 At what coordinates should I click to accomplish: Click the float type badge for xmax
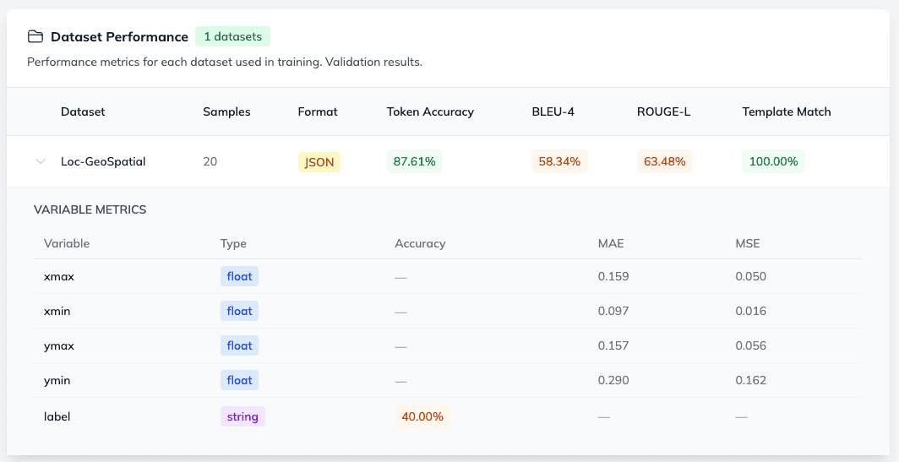[x=240, y=276]
